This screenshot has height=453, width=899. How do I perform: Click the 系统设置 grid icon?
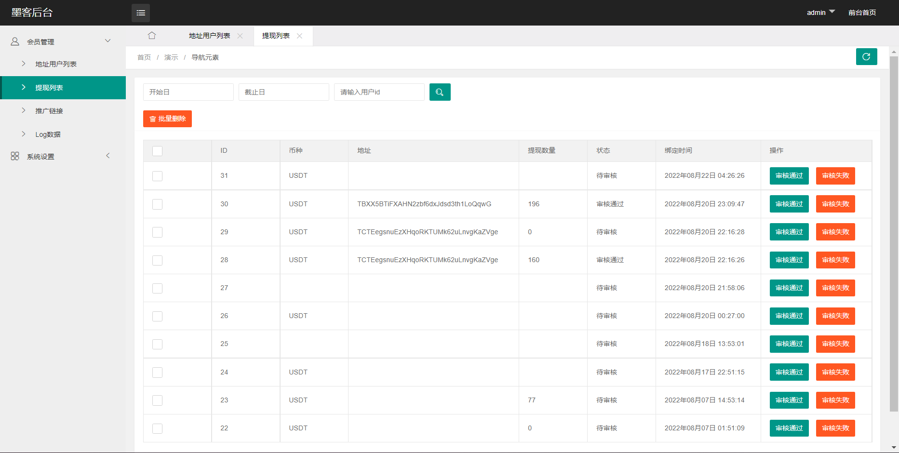tap(15, 156)
